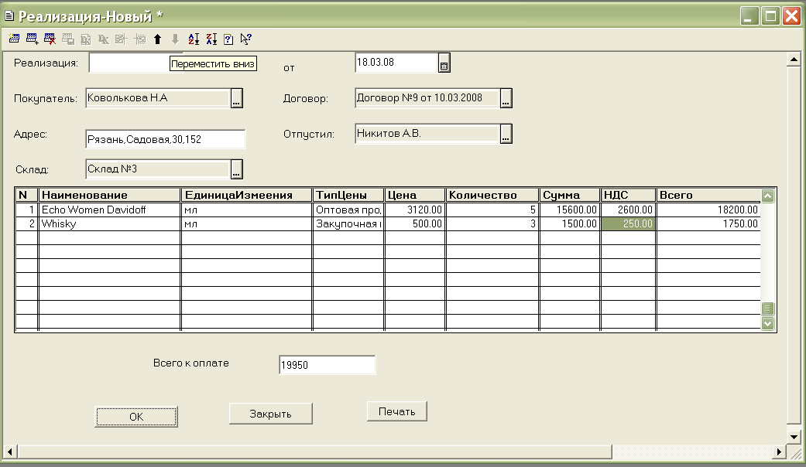The image size is (806, 467).
Task: Click the Закрыть button
Action: pos(270,414)
